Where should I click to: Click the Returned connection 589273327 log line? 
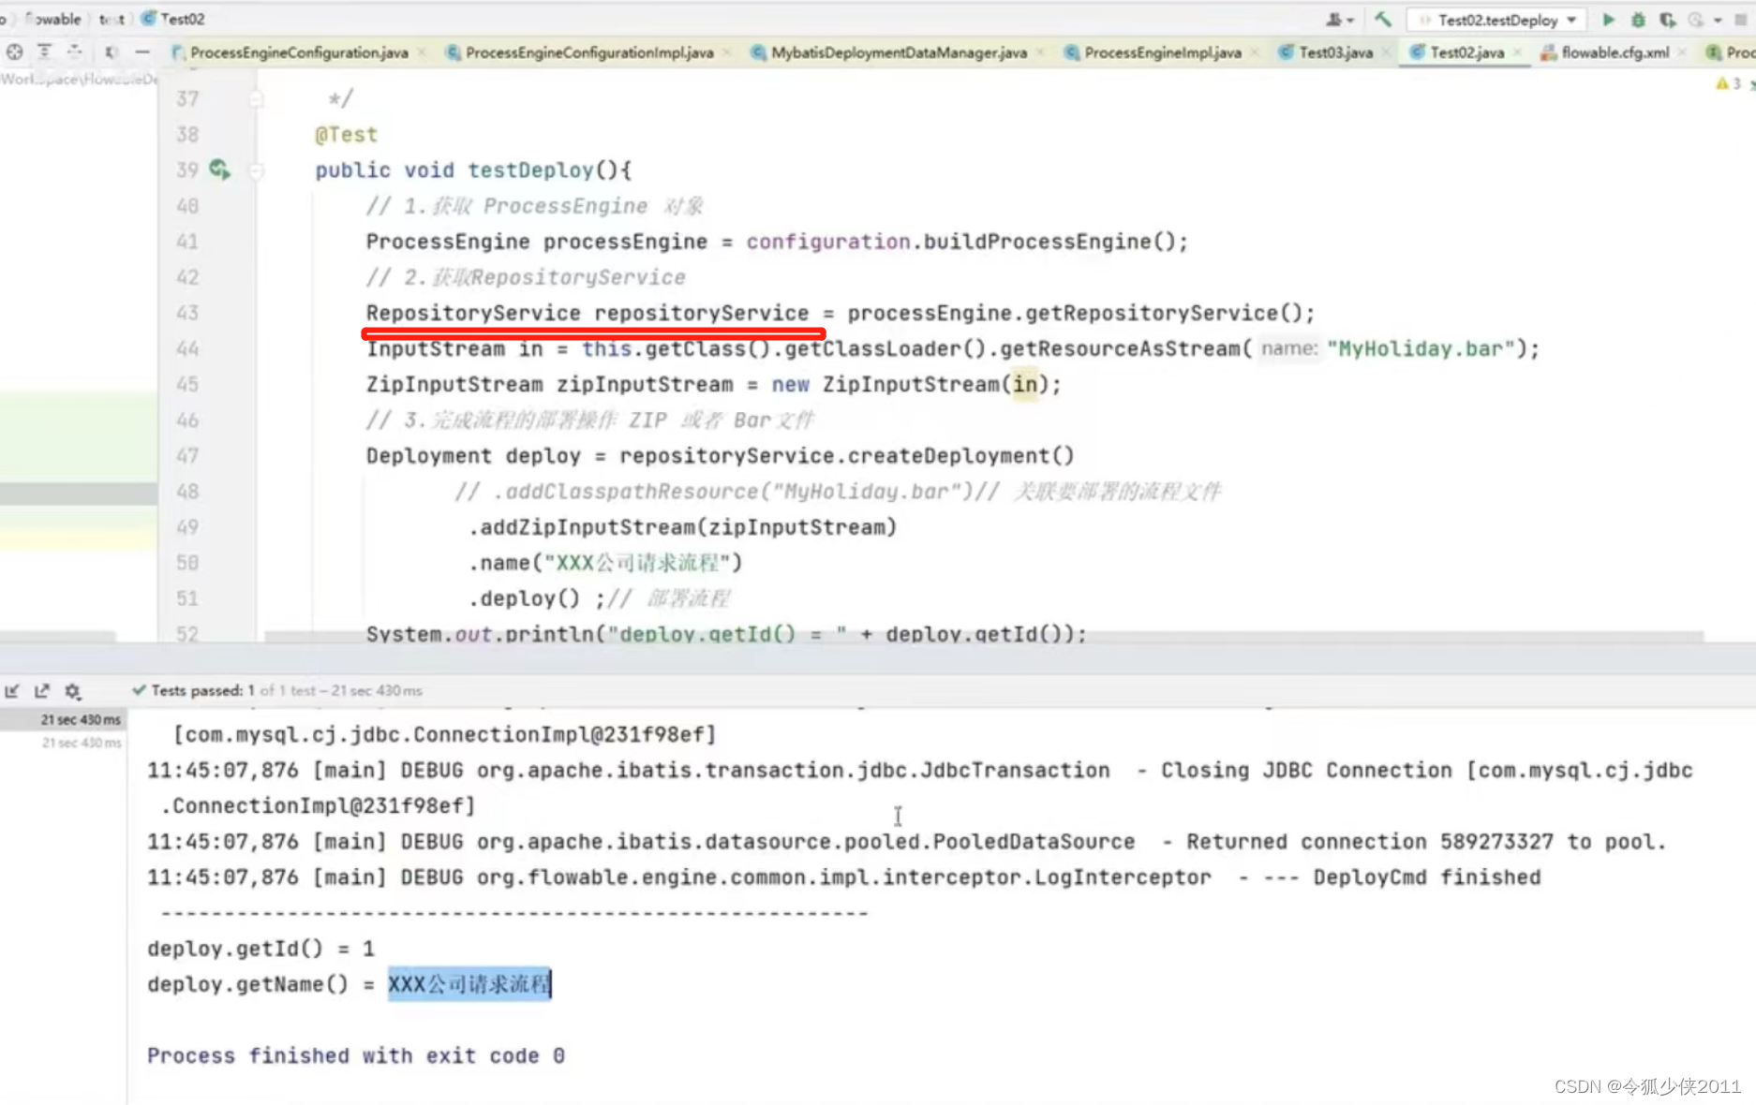click(906, 842)
